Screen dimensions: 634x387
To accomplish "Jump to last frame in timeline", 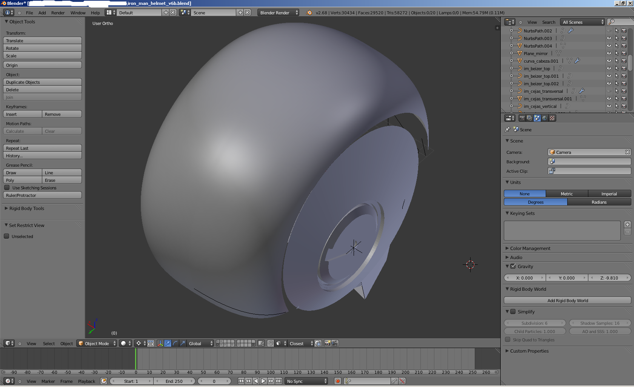I will (x=279, y=381).
